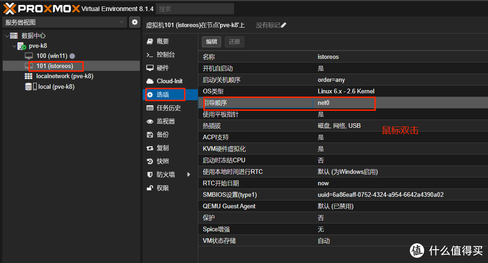Open the 控制台 console tab

pos(170,55)
